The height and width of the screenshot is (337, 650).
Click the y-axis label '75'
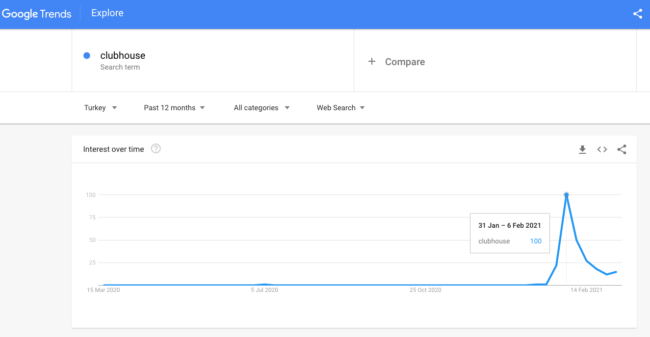[x=92, y=217]
